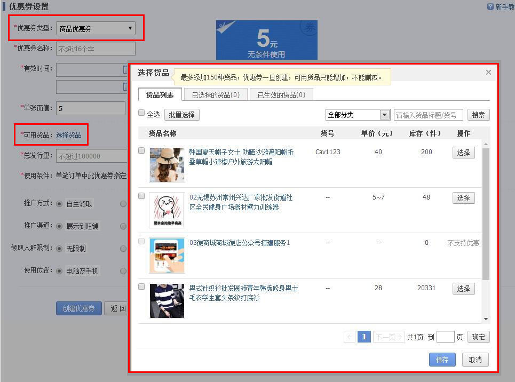Open the 韩国夏天帽子女士 product title link

[x=241, y=157]
